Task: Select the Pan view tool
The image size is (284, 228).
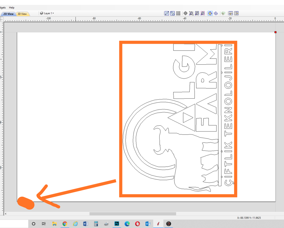Action: click(x=185, y=13)
